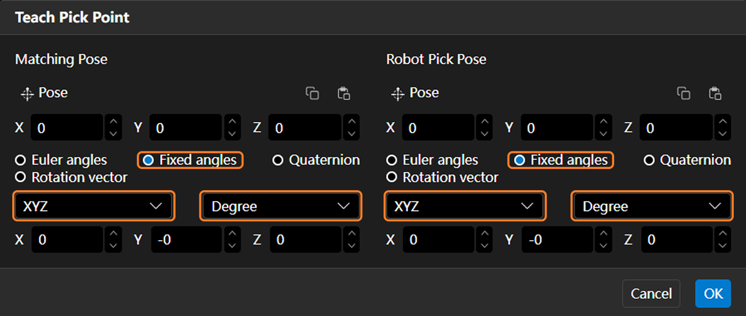Paste into the Matching Pose
Image resolution: width=746 pixels, height=316 pixels.
click(x=344, y=93)
